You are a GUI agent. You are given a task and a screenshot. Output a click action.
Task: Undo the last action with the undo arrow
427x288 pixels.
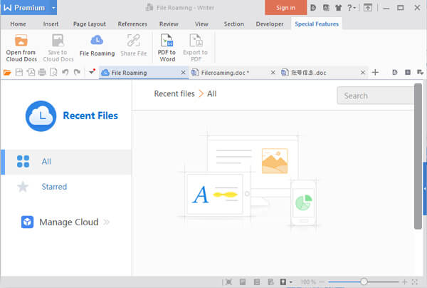[x=65, y=72]
